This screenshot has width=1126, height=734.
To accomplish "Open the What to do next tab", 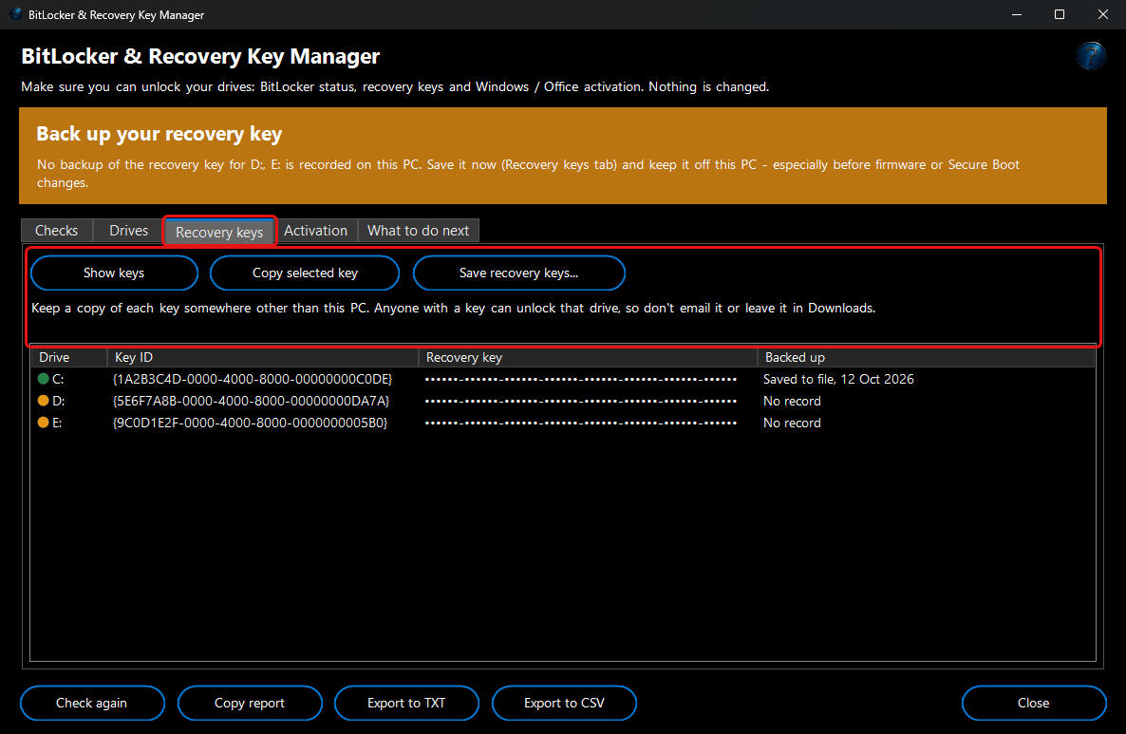I will point(418,231).
